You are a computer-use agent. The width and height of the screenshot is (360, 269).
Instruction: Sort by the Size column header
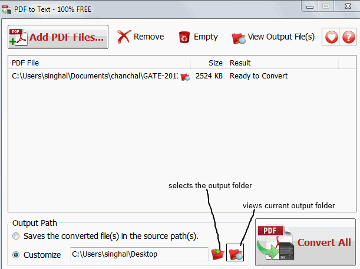tap(209, 63)
